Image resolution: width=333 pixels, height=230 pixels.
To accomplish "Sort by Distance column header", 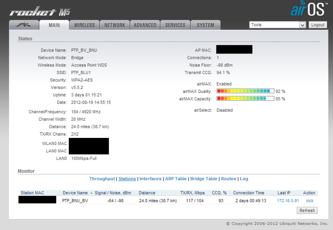I will pos(147,193).
